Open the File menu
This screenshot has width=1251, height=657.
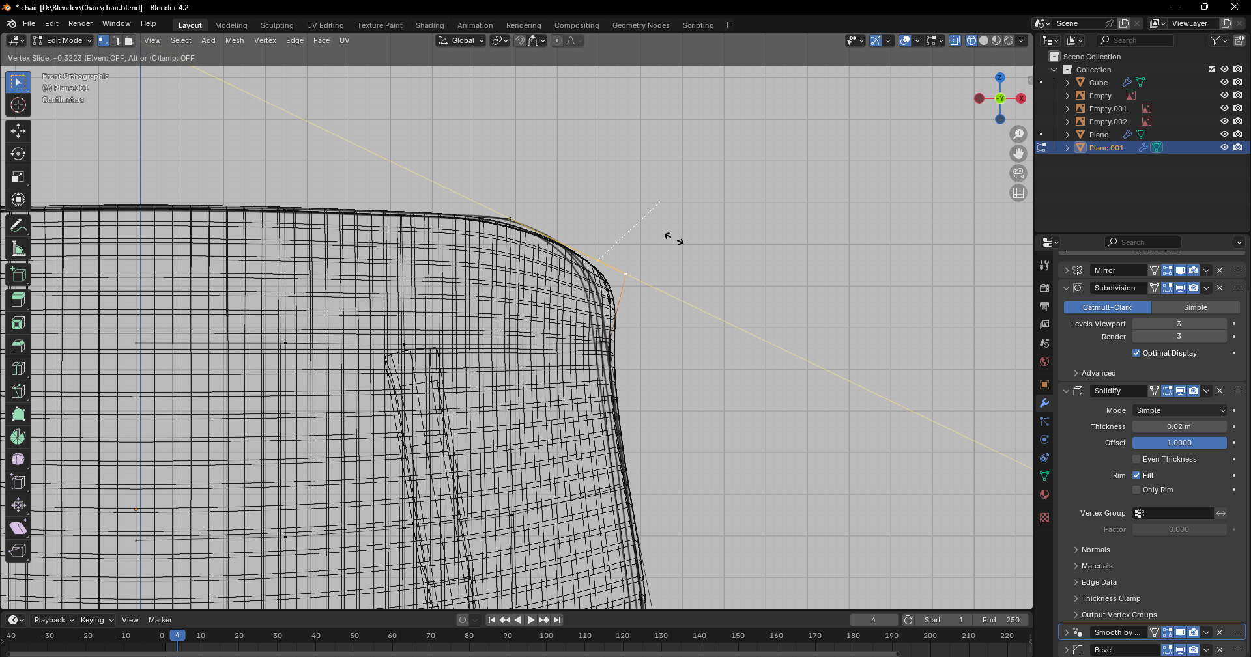29,23
